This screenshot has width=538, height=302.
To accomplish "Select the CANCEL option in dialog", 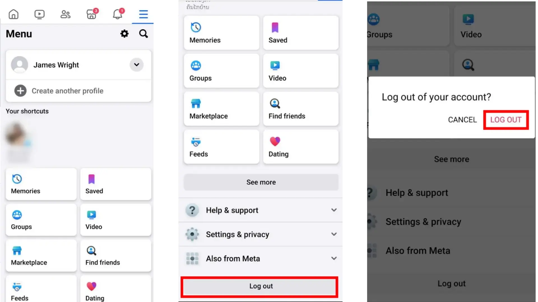I will [462, 119].
